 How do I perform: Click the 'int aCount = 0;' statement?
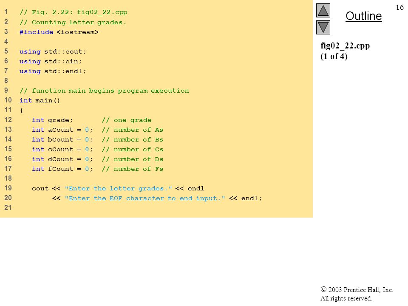click(62, 130)
